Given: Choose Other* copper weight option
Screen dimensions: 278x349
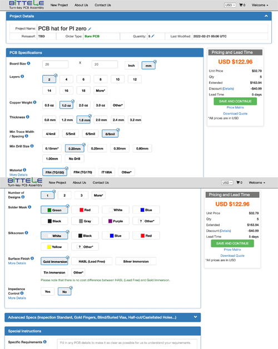Looking at the screenshot, I should pyautogui.click(x=118, y=105).
